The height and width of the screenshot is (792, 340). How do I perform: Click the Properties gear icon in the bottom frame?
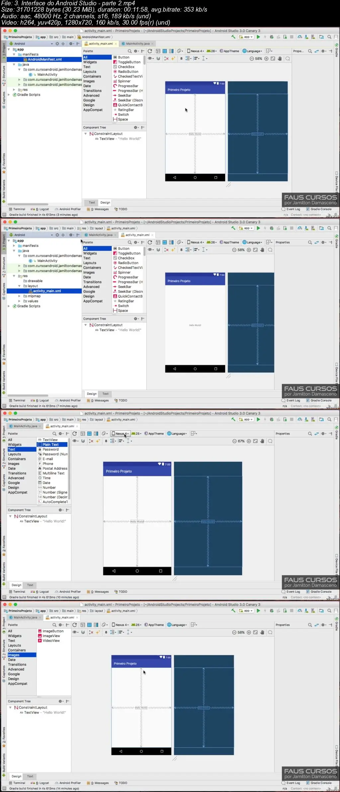pyautogui.click(x=324, y=625)
